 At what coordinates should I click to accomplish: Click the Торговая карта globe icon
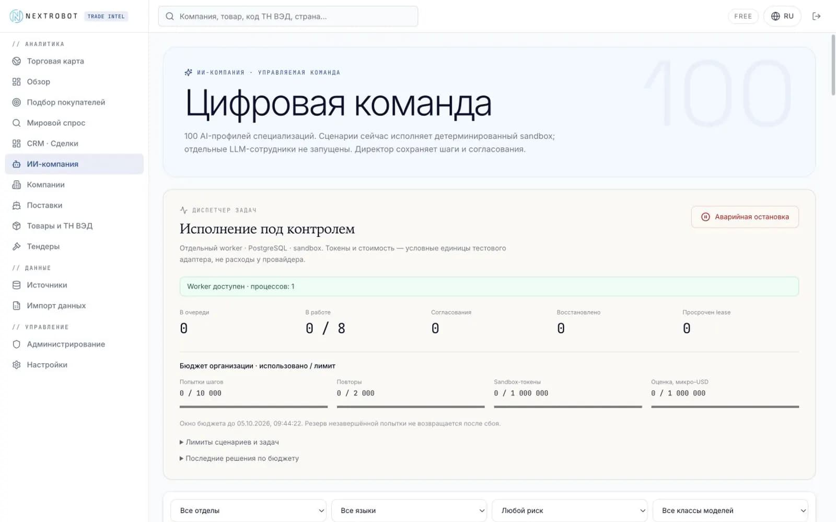point(17,61)
